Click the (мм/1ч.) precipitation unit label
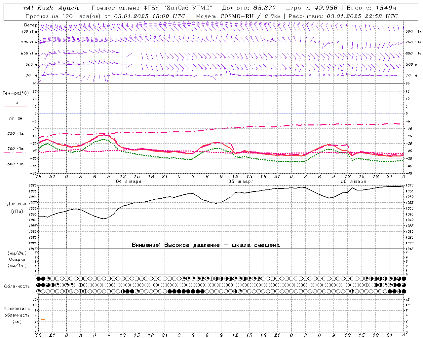This screenshot has height=338, width=423. pos(17,266)
